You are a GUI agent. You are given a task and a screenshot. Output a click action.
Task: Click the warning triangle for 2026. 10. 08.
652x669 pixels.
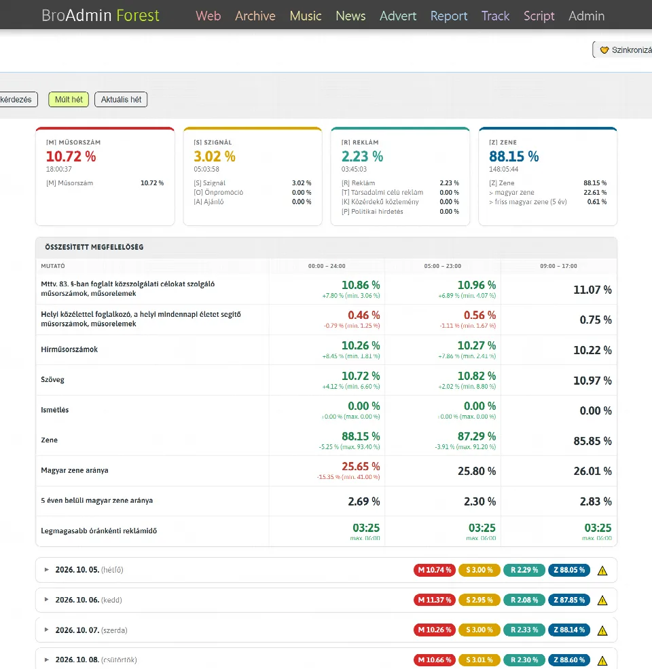tap(602, 660)
